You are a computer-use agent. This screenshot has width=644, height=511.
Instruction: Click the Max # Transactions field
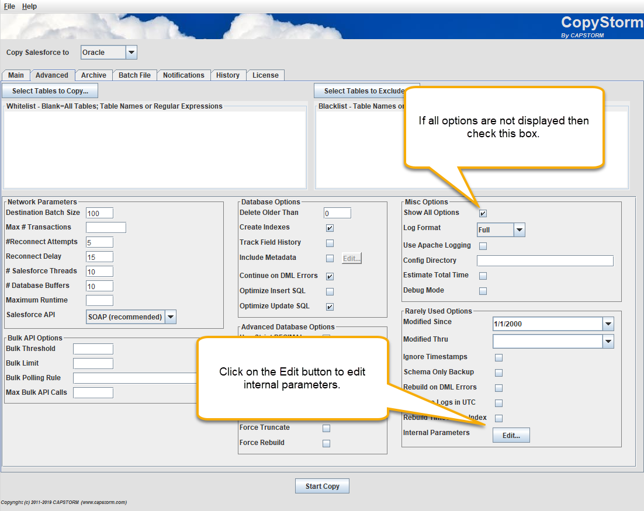[x=106, y=227]
